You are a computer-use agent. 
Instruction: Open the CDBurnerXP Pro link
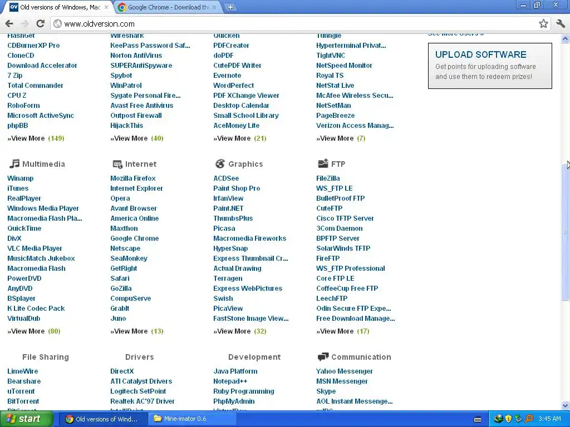(33, 46)
